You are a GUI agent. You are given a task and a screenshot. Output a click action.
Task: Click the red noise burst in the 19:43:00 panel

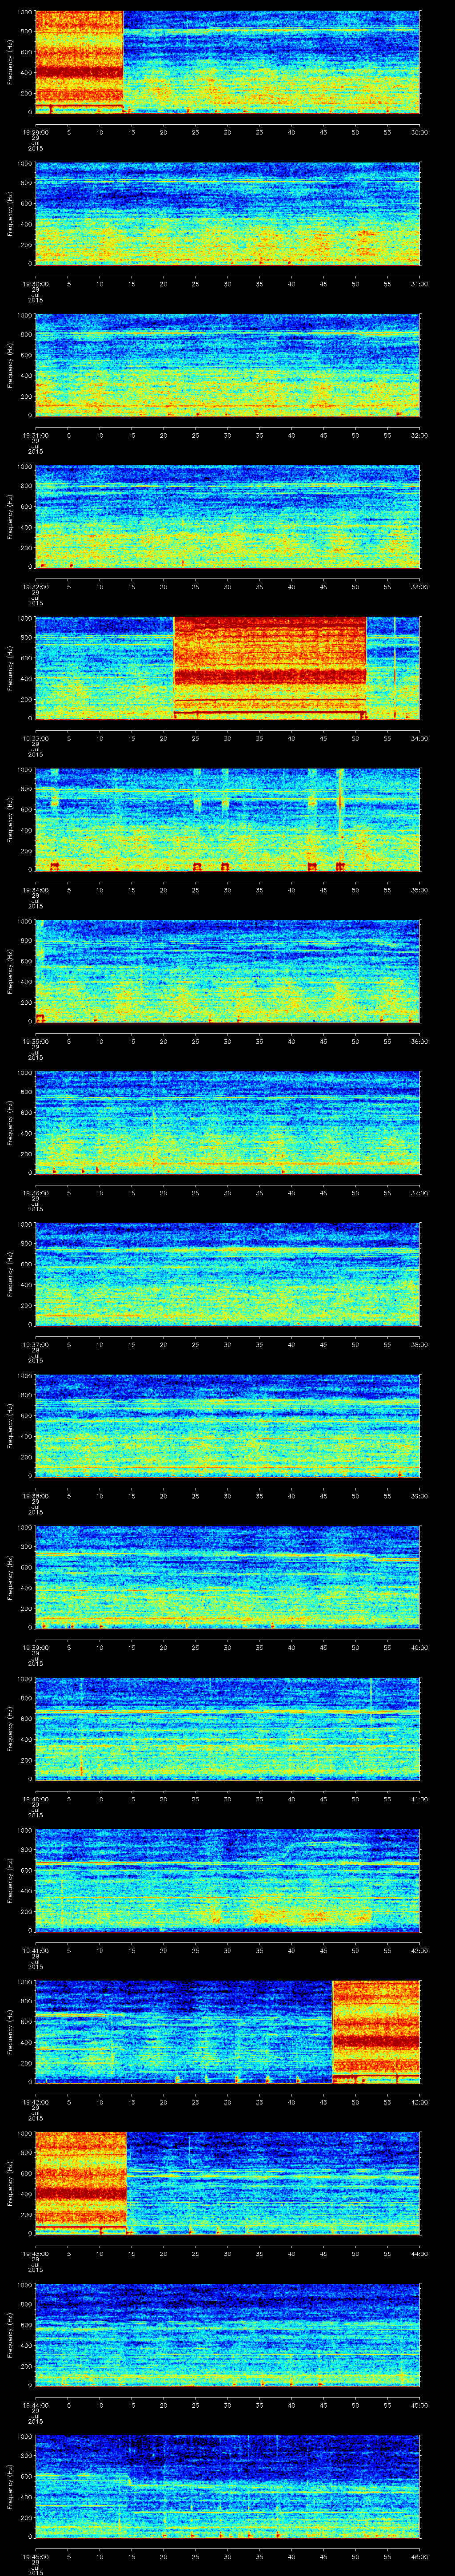(81, 2183)
